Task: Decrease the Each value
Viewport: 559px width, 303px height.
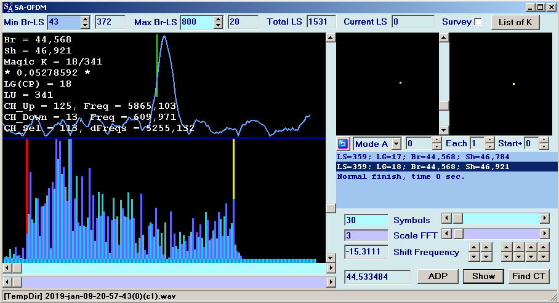Action: coord(490,147)
